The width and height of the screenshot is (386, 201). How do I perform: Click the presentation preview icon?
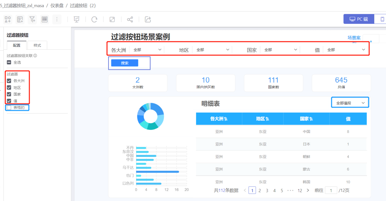(77, 19)
